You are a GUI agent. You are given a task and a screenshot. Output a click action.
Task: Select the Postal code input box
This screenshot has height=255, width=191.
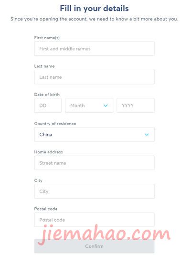click(94, 220)
